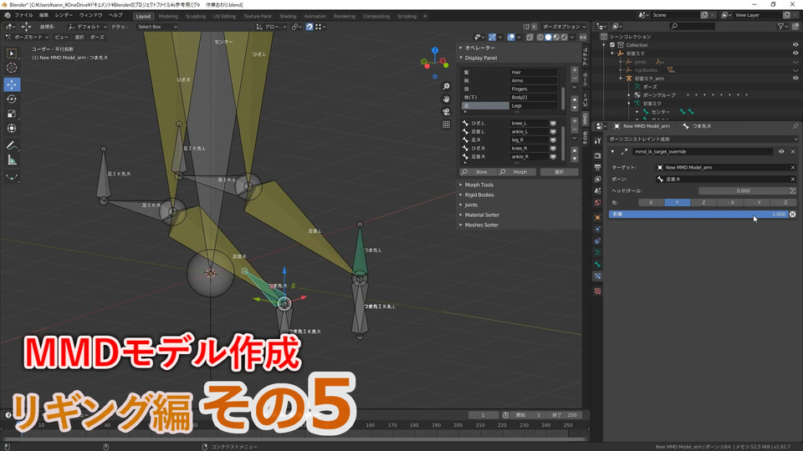Select the Measure tool
803x451 pixels.
(x=12, y=160)
